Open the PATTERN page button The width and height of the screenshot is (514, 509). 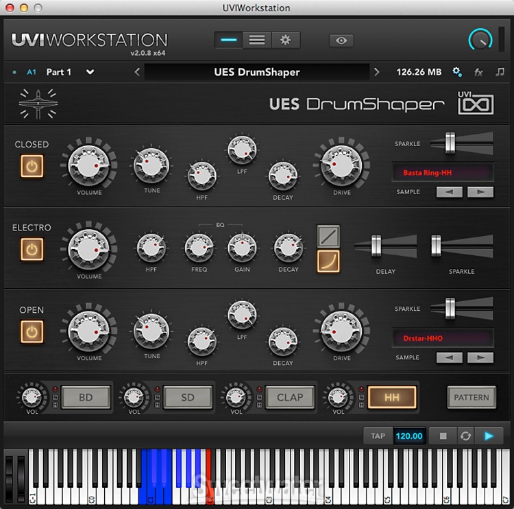pos(472,397)
